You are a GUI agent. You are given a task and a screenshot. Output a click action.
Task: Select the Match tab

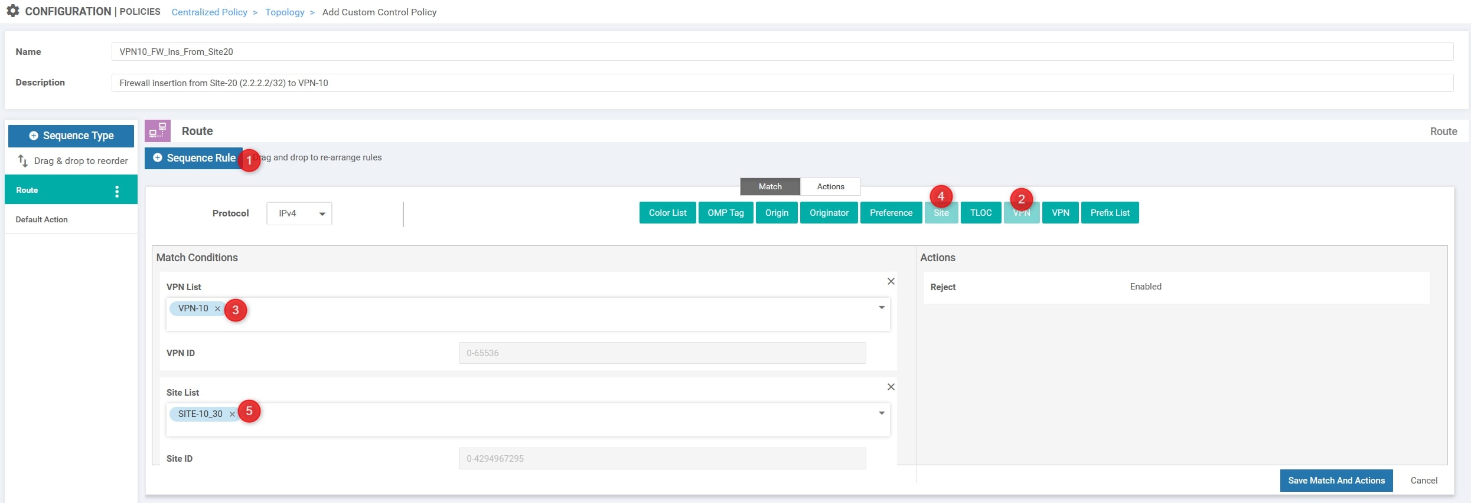click(x=769, y=186)
